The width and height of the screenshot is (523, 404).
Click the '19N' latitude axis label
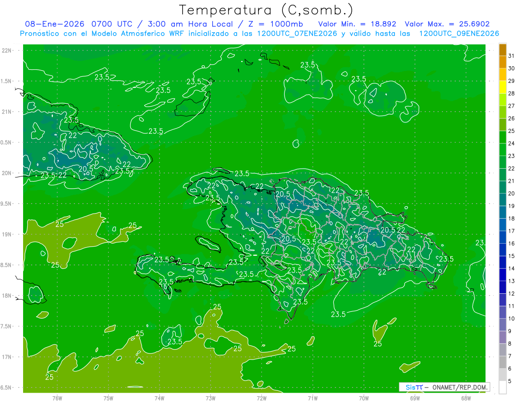pyautogui.click(x=7, y=234)
